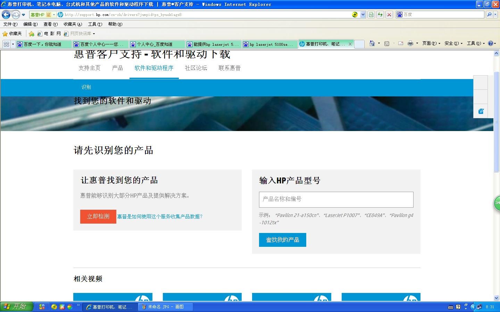This screenshot has height=312, width=500.
Task: Open the 安全 command bar menu
Action: [x=453, y=43]
